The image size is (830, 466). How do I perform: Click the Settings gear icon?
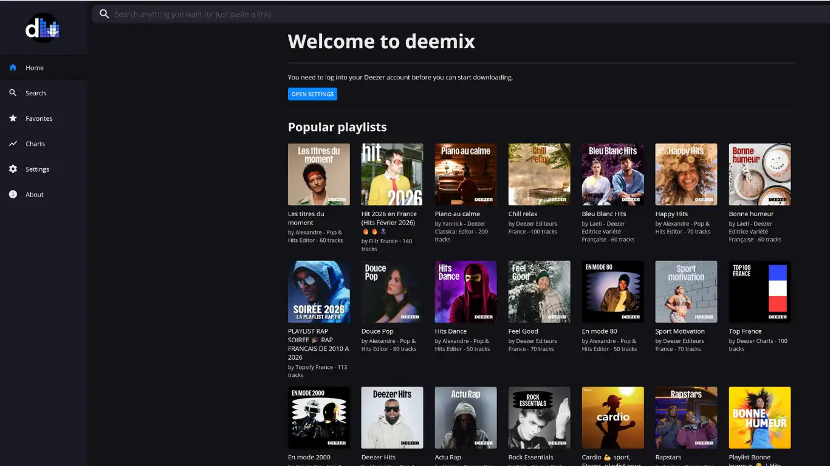click(x=12, y=169)
